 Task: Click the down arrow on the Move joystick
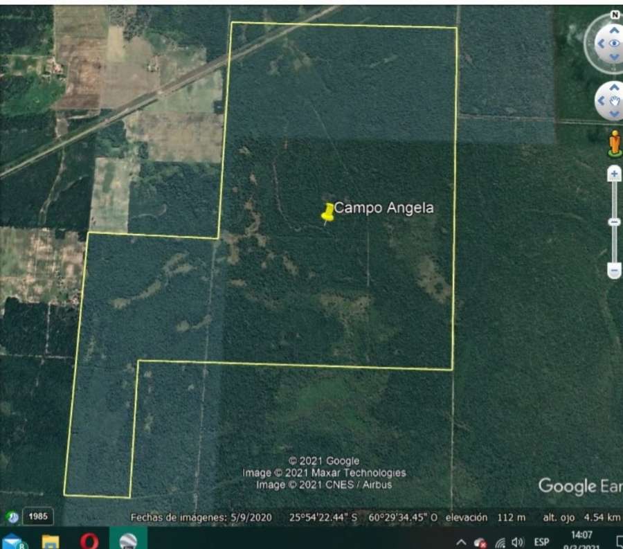click(613, 115)
